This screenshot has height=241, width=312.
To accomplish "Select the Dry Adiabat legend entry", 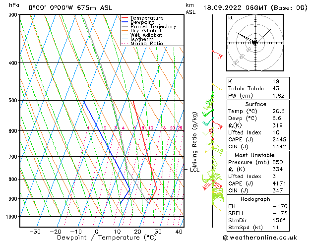I will pyautogui.click(x=146, y=31).
